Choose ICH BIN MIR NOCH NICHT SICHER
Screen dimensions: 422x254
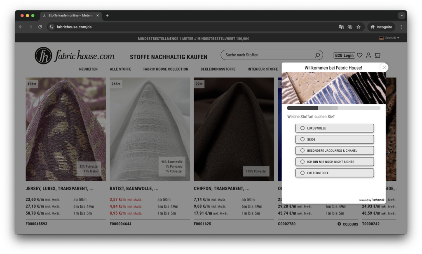pos(334,162)
